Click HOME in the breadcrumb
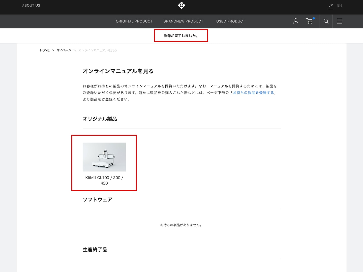The width and height of the screenshot is (363, 272). (x=45, y=50)
